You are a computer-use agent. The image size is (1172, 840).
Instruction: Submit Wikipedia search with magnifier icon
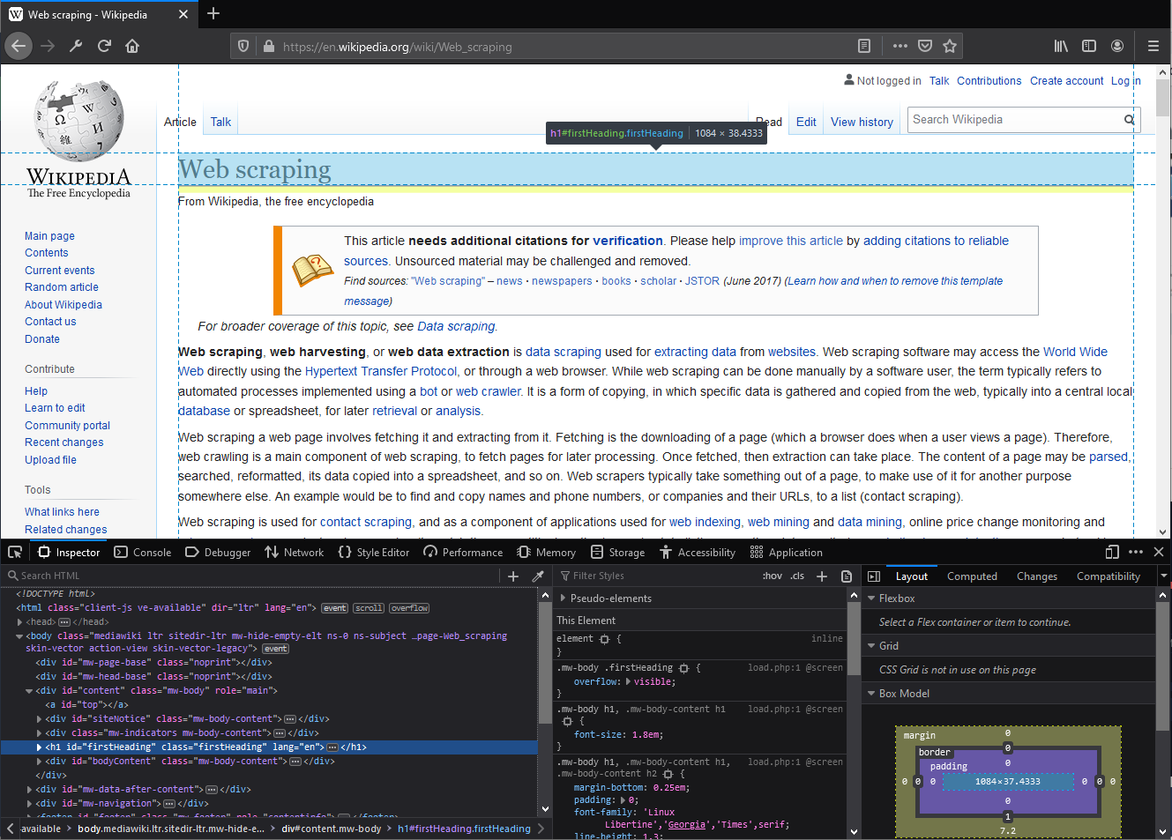click(x=1129, y=120)
